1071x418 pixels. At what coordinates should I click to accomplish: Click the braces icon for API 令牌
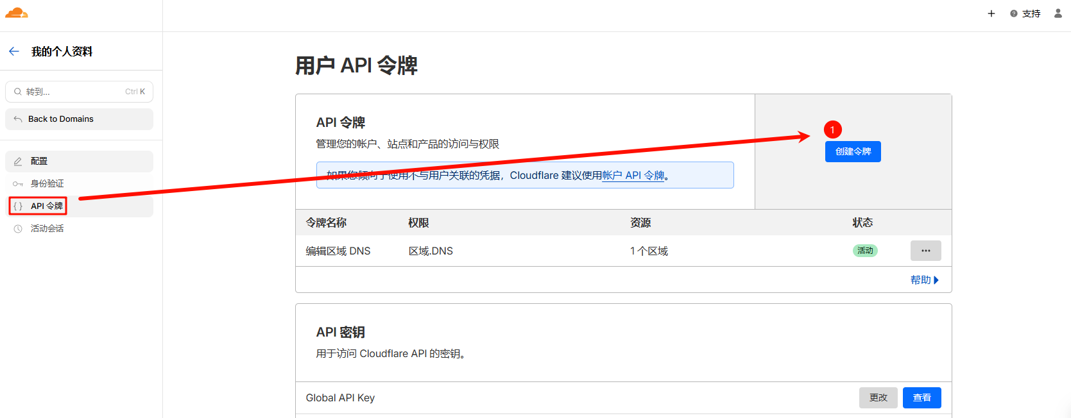point(18,206)
